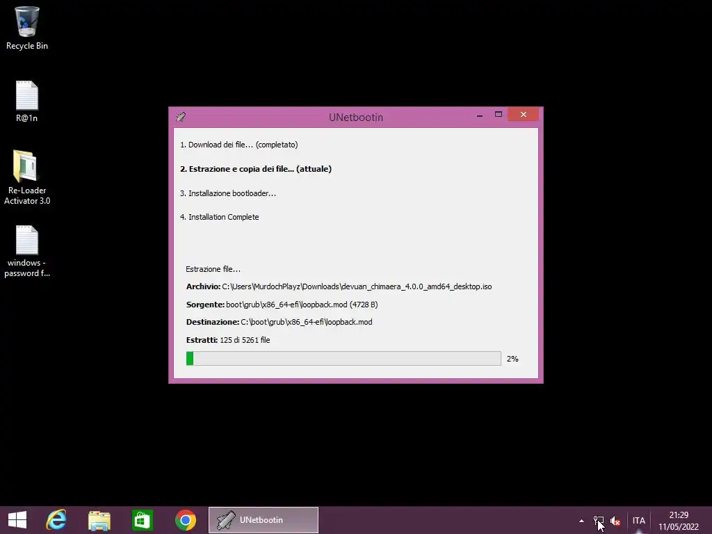Open the clock showing 21:29
Viewport: 712px width, 534px height.
pos(679,521)
